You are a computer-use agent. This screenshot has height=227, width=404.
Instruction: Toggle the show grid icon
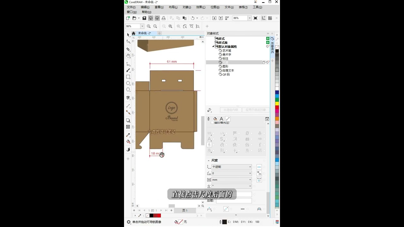[x=270, y=18]
